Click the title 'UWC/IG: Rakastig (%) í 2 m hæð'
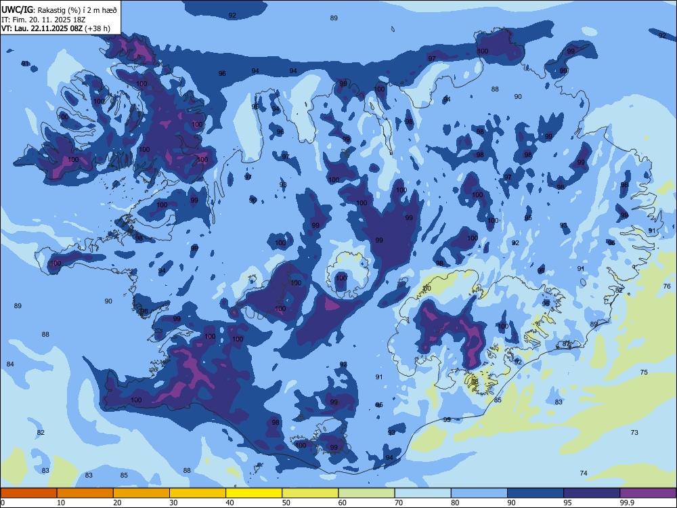 tap(59, 10)
